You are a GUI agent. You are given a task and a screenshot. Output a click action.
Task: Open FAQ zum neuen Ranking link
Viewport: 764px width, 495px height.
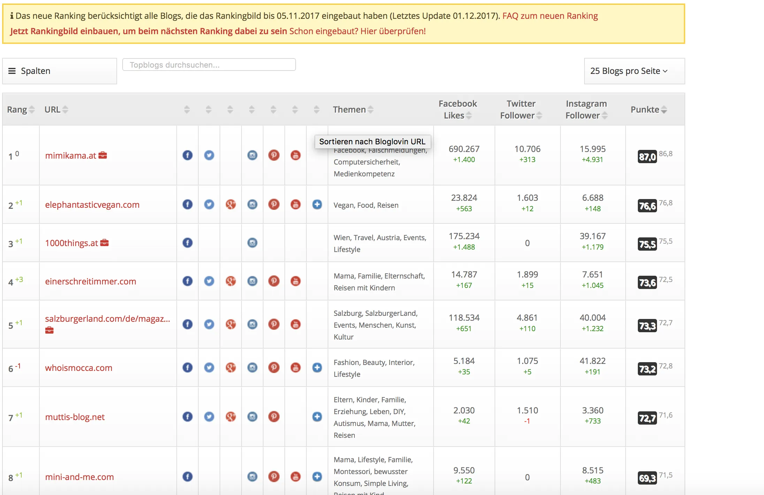click(550, 16)
